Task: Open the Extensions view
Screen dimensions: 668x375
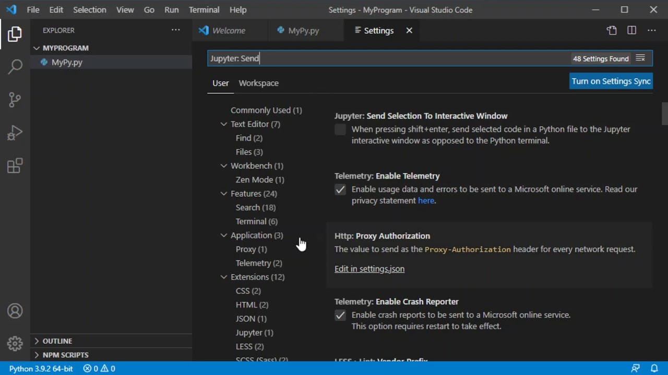Action: click(x=15, y=166)
